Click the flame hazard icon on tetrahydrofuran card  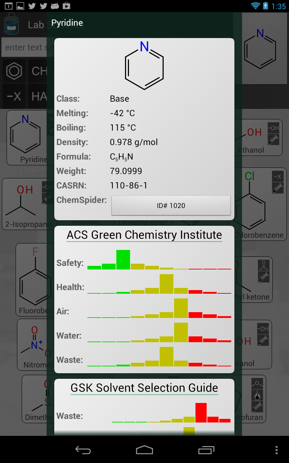click(257, 395)
